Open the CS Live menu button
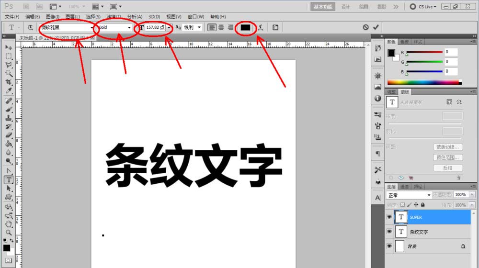 pyautogui.click(x=423, y=6)
